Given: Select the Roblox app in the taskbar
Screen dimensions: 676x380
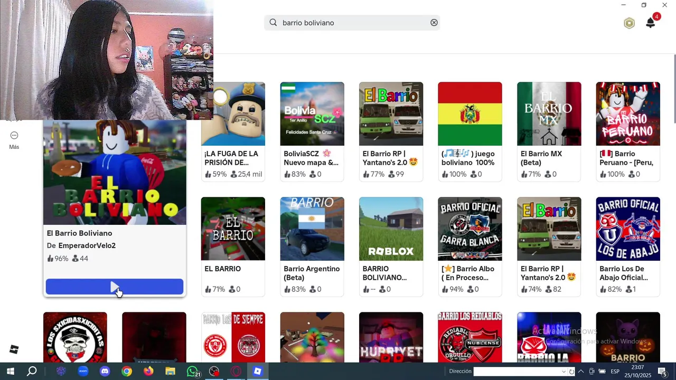Looking at the screenshot, I should click(258, 371).
